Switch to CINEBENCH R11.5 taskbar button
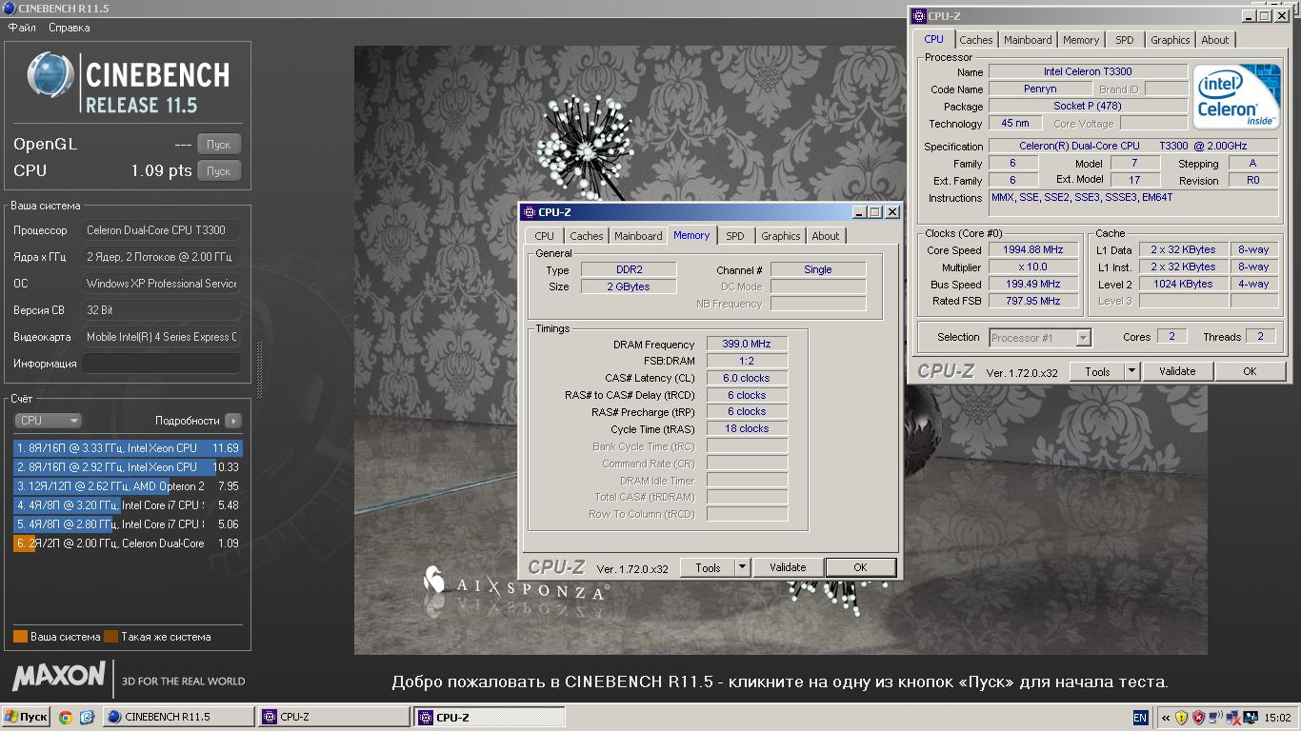The image size is (1301, 731). coord(178,717)
